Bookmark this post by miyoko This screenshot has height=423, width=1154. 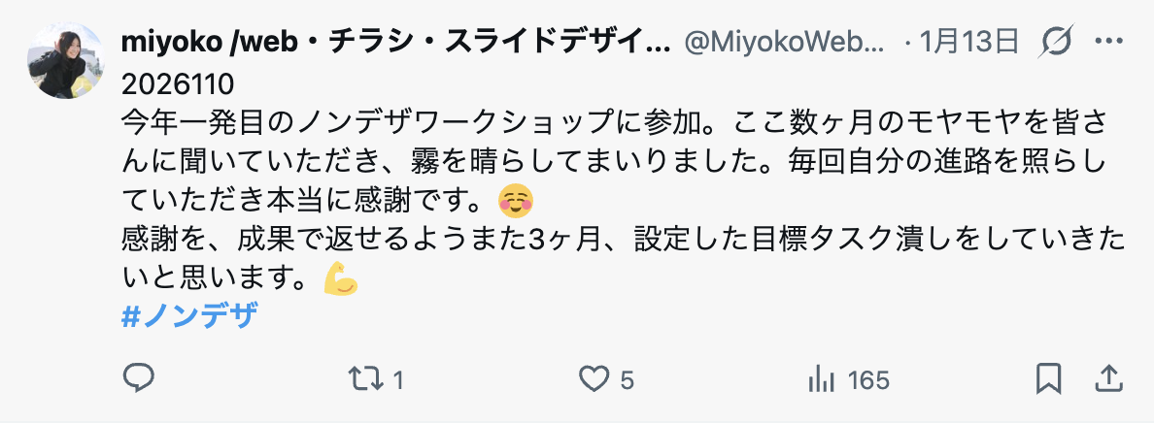[1048, 378]
